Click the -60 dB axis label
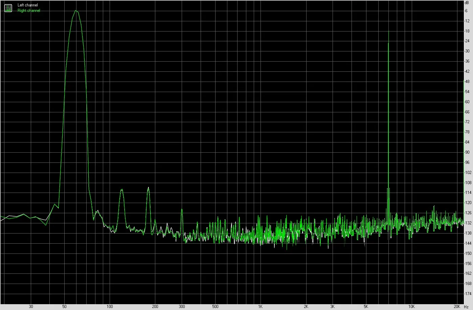The image size is (473, 310). (x=467, y=102)
